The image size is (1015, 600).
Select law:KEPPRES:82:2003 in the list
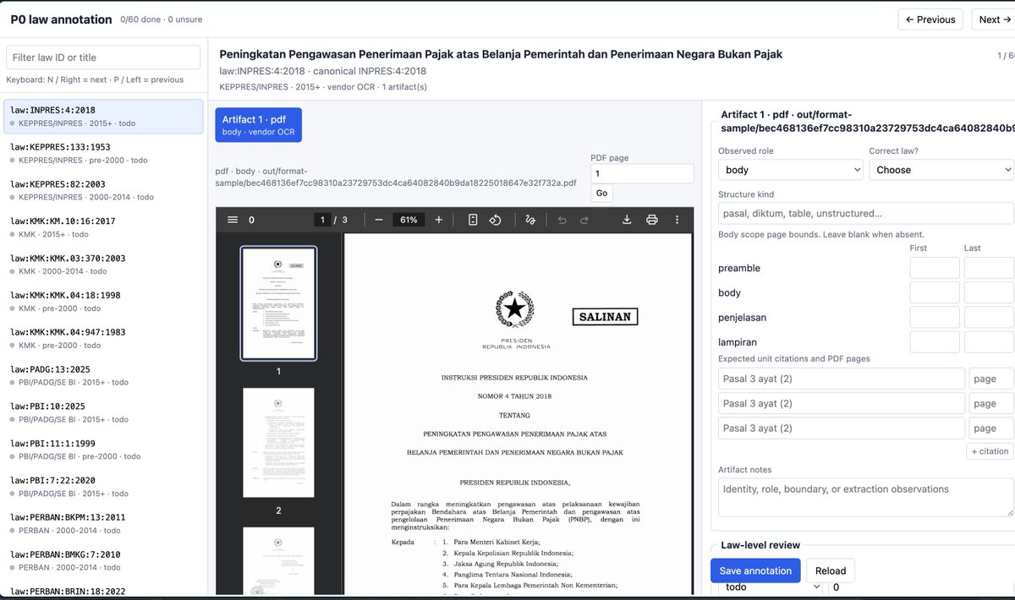tap(103, 190)
